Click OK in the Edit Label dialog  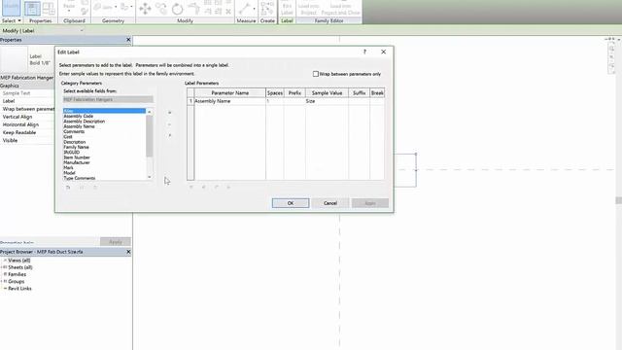(291, 203)
